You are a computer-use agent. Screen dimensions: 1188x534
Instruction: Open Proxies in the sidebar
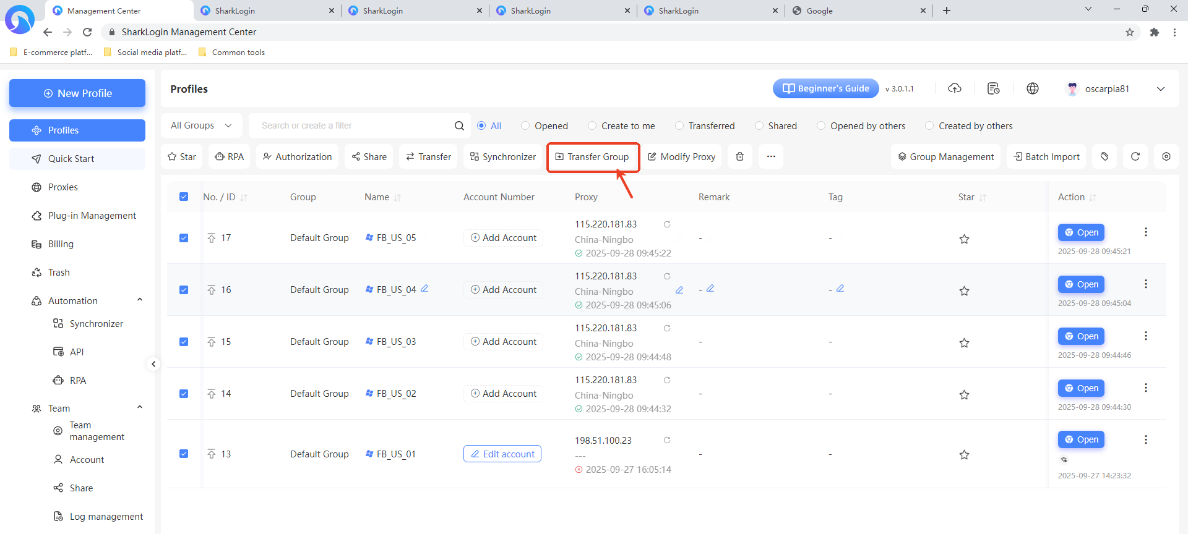(62, 187)
